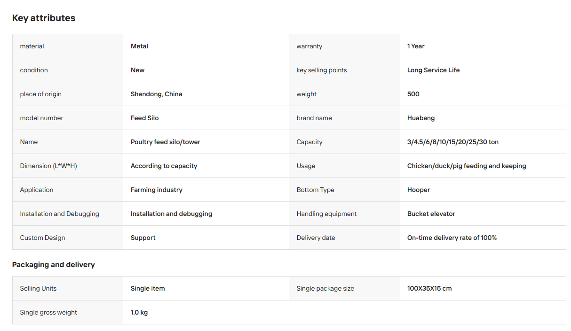
Task: Select the Metal material value
Action: (x=139, y=46)
